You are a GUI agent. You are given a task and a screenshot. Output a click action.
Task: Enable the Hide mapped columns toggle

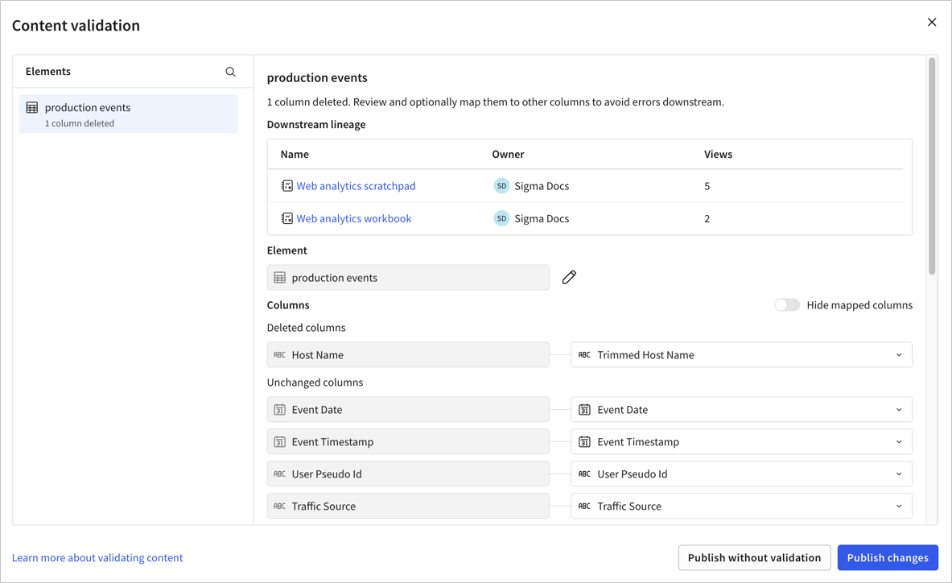coord(787,304)
